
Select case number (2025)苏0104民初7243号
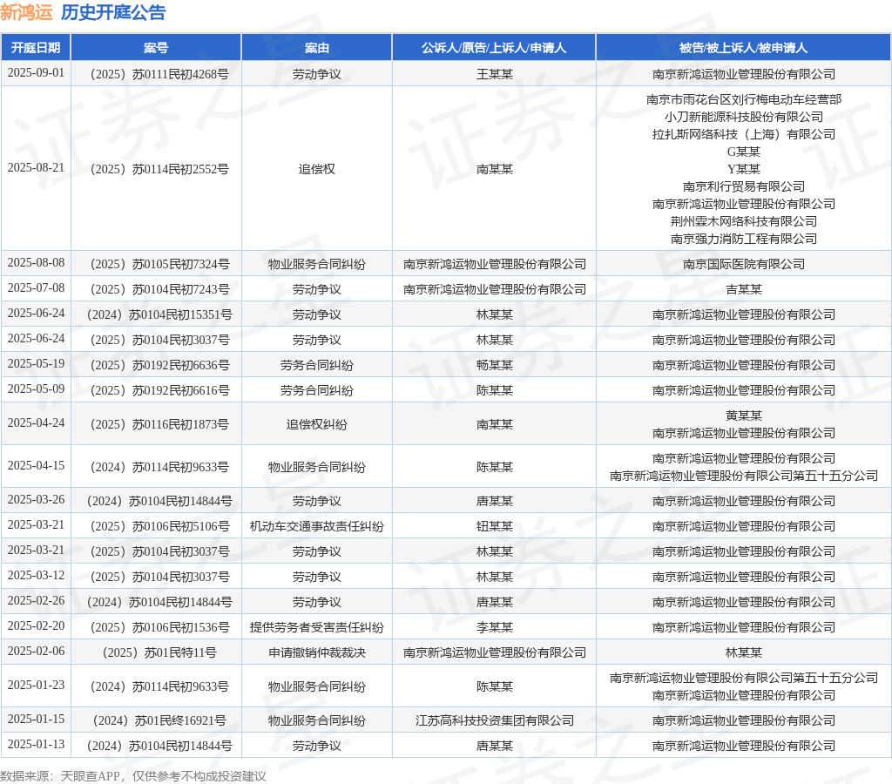[156, 289]
